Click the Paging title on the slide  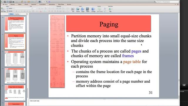click(109, 24)
